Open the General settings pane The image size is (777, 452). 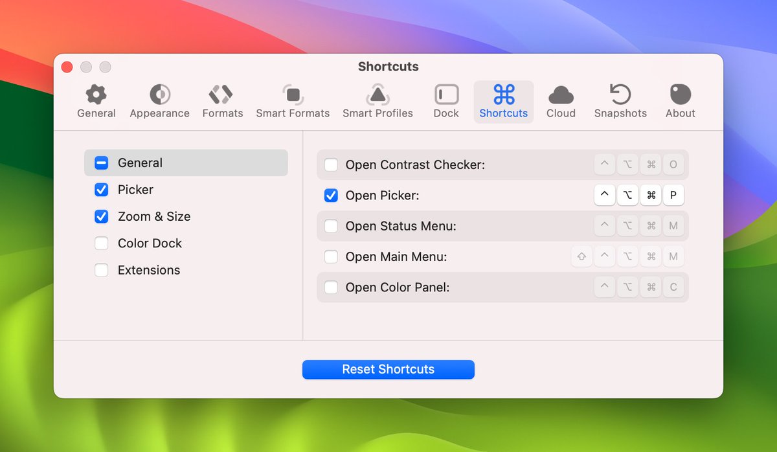point(96,100)
